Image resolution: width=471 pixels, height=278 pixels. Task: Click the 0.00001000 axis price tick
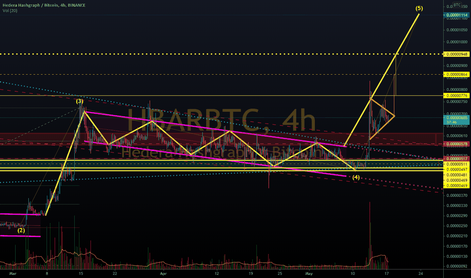coord(456,42)
